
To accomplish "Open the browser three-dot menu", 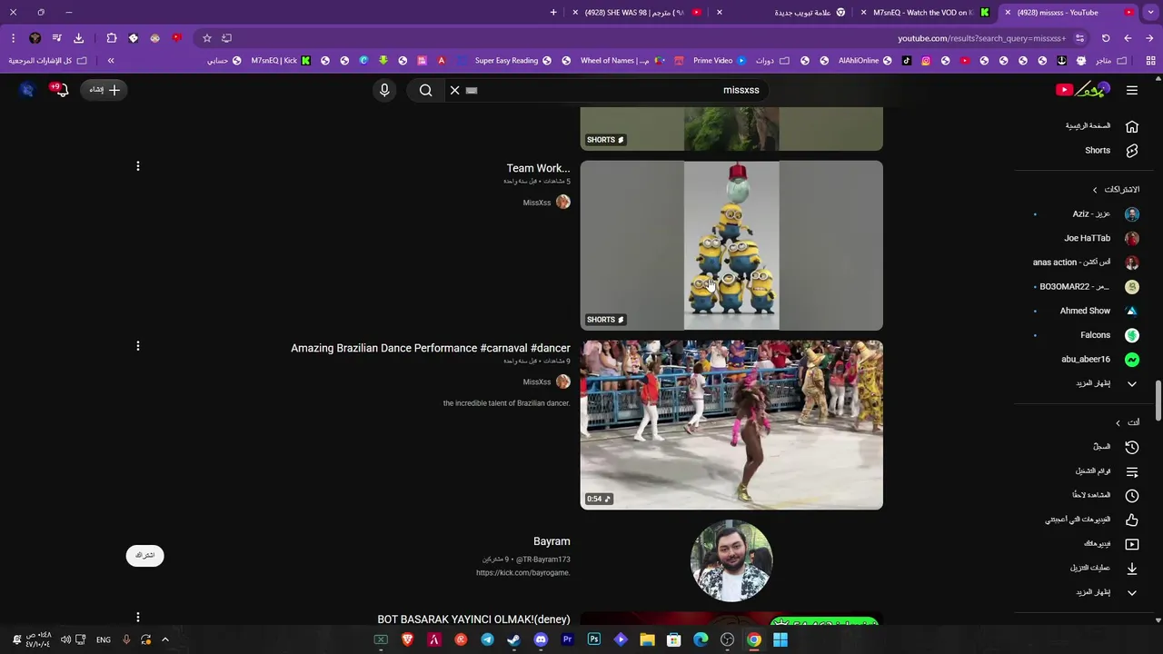I will point(13,38).
